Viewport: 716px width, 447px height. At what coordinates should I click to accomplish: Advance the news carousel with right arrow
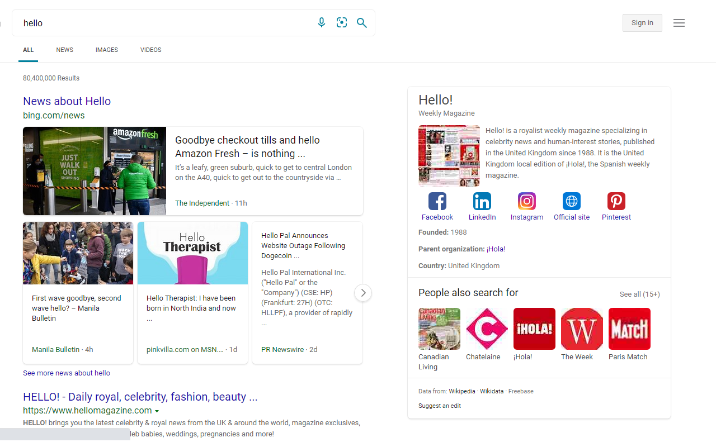coord(363,292)
